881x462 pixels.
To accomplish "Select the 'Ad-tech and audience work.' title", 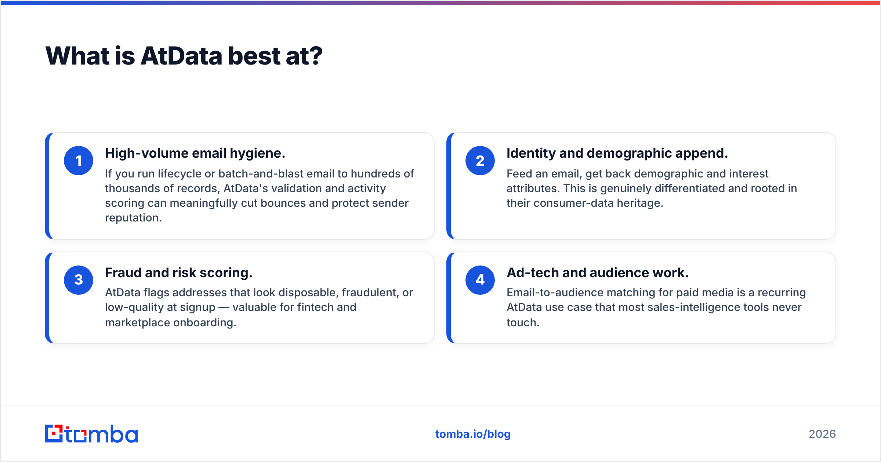I will (598, 273).
